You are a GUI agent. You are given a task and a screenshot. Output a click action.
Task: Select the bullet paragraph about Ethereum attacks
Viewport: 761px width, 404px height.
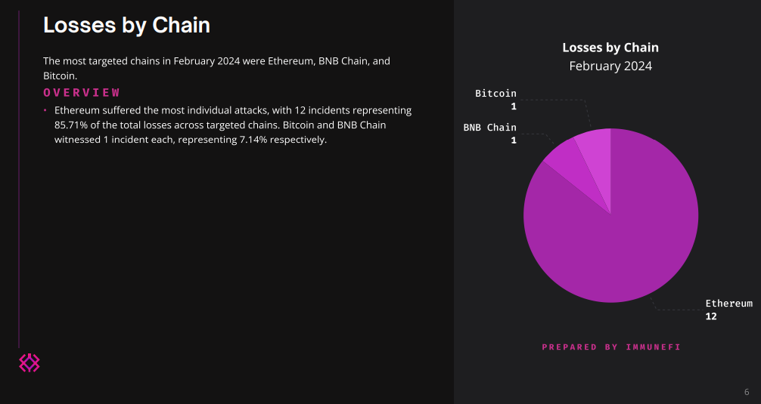233,125
